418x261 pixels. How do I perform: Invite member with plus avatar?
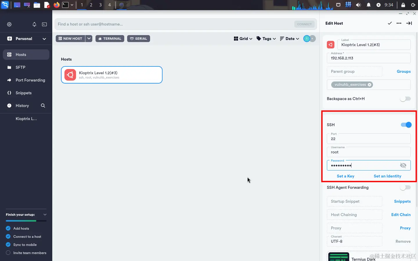(x=313, y=39)
